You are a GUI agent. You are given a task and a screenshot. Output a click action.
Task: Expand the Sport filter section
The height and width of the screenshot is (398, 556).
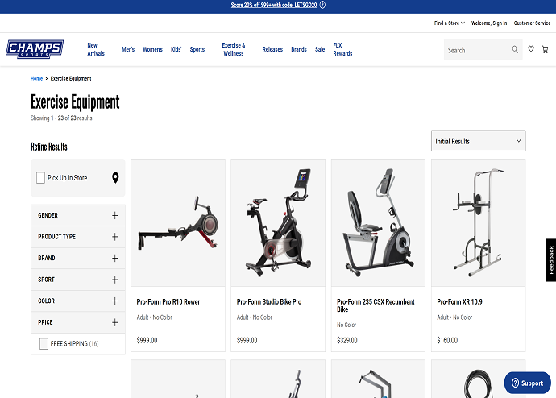pyautogui.click(x=78, y=280)
